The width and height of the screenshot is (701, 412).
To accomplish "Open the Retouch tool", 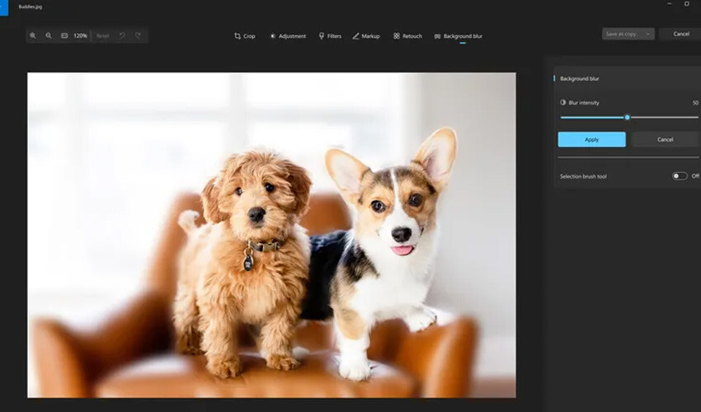I will coord(407,36).
